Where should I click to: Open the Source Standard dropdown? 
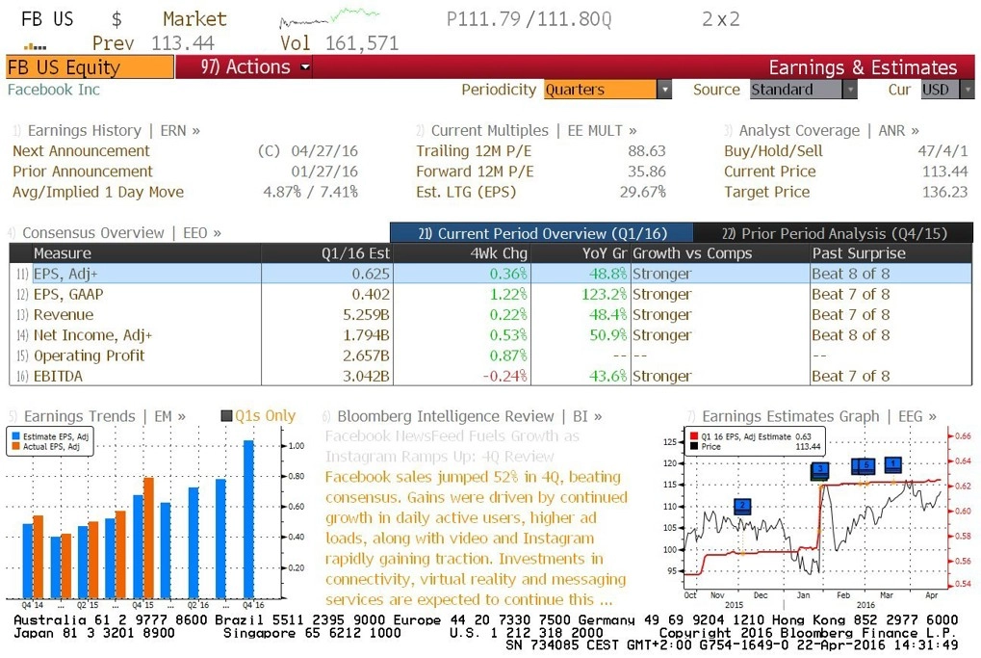click(803, 90)
